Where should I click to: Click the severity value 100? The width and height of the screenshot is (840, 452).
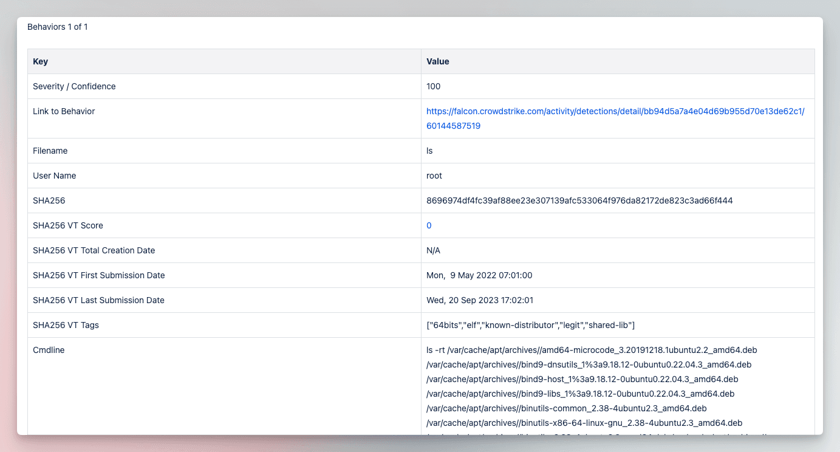click(434, 86)
